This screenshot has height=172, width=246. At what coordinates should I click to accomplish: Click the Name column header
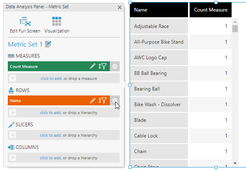point(159,10)
